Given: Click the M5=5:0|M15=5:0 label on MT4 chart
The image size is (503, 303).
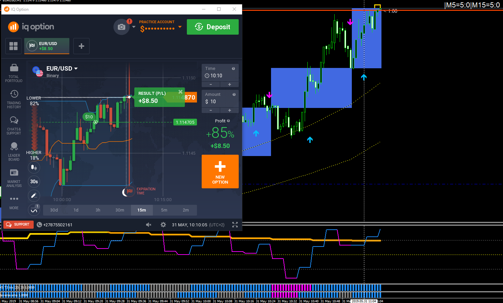Looking at the screenshot, I should point(472,5).
